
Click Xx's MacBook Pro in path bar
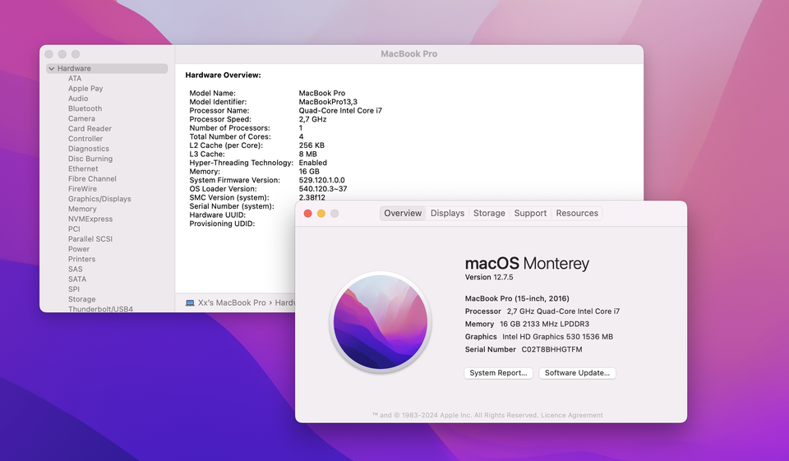pyautogui.click(x=232, y=302)
